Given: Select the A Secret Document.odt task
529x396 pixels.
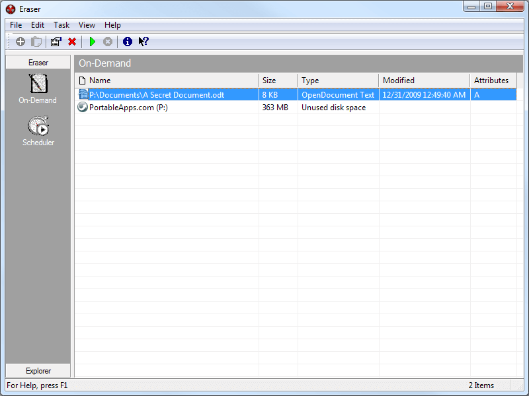Looking at the screenshot, I should (x=165, y=94).
